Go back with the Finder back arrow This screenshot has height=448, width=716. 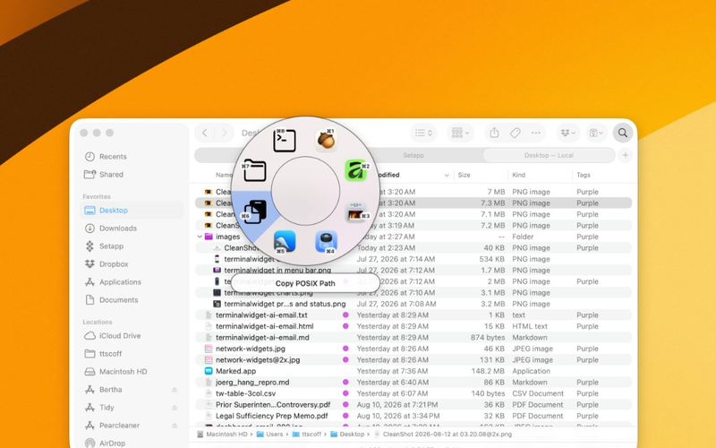tap(205, 133)
